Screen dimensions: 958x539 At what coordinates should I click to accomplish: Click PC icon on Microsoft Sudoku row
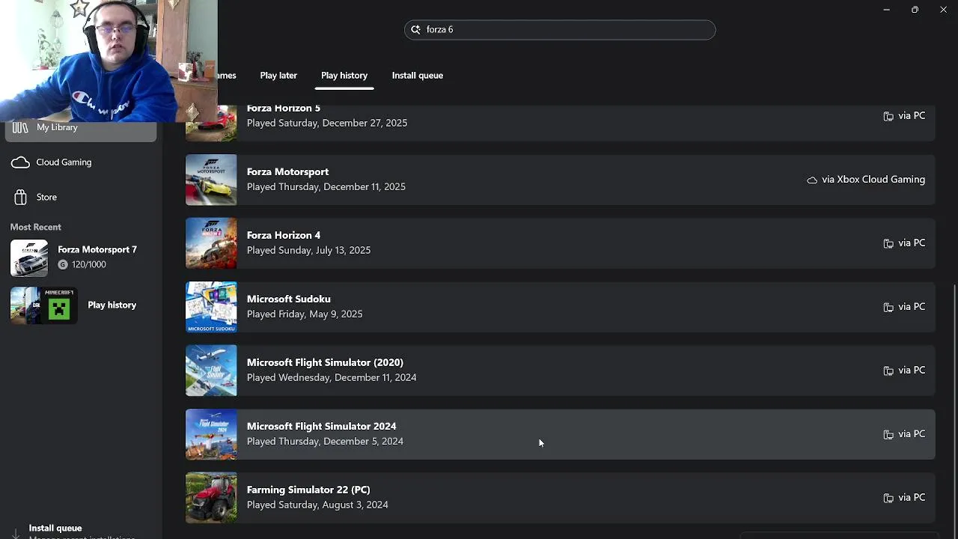click(888, 307)
